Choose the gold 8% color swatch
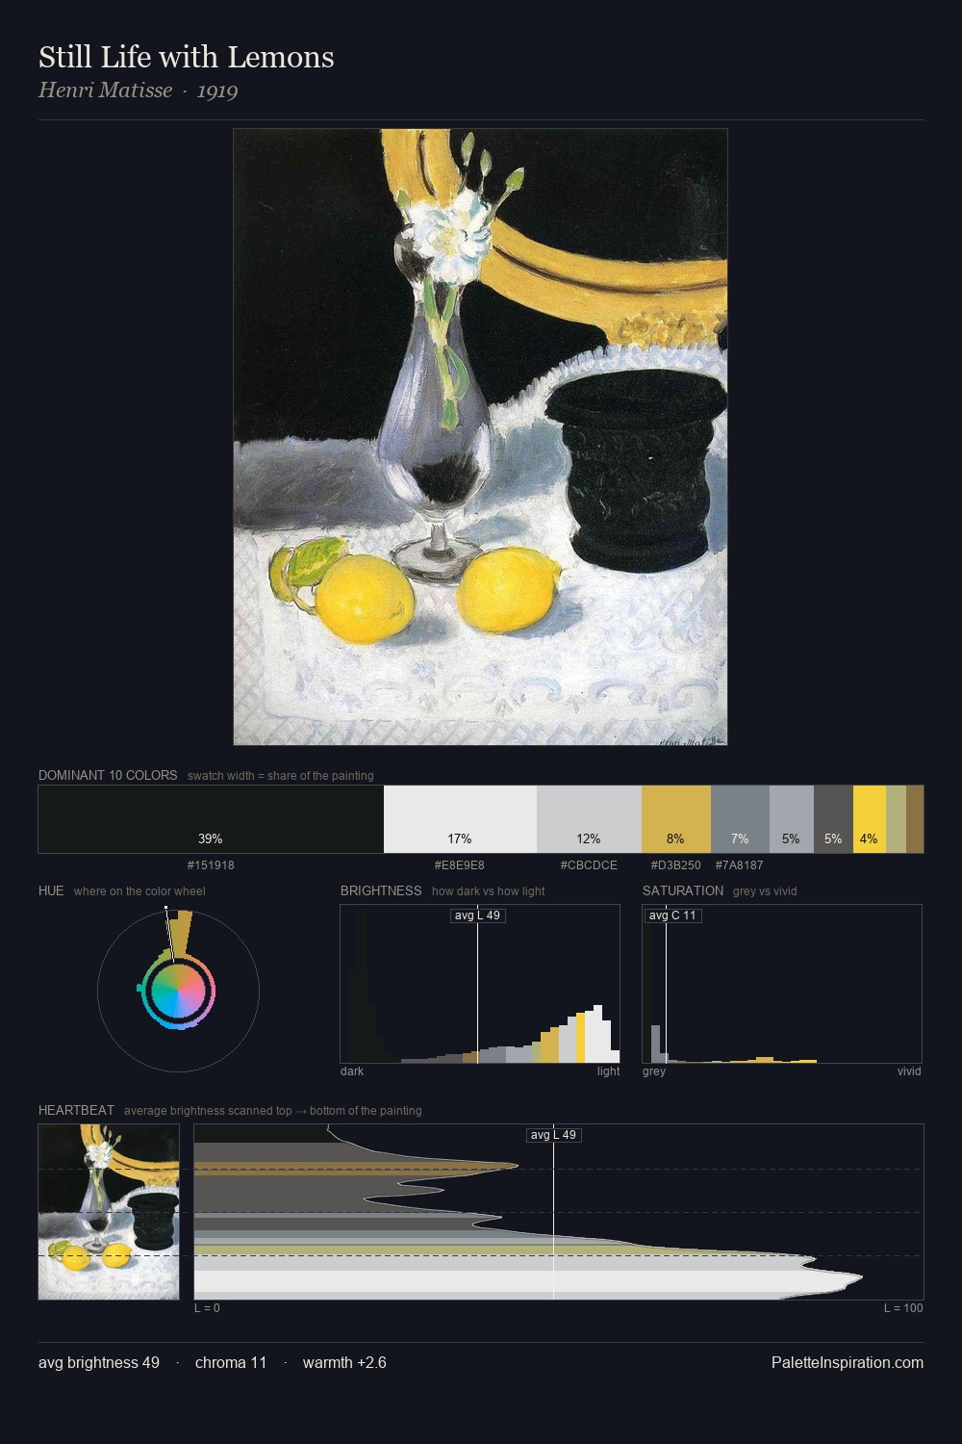The image size is (962, 1444). tap(676, 819)
